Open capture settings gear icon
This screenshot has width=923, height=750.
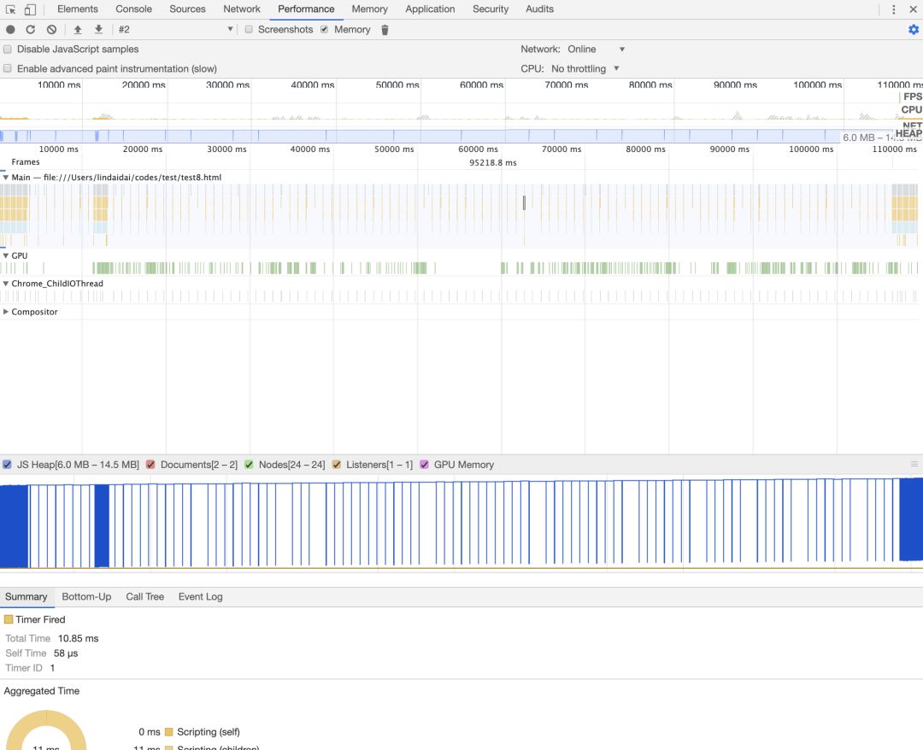914,29
